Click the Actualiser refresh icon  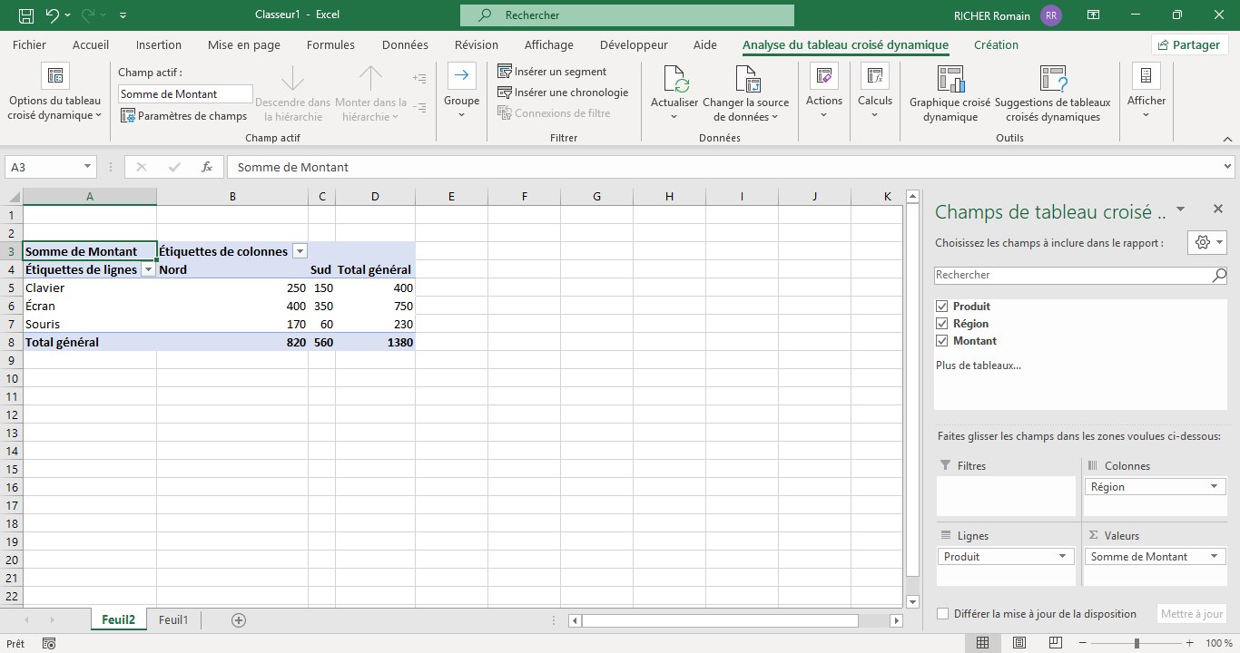[x=674, y=79]
